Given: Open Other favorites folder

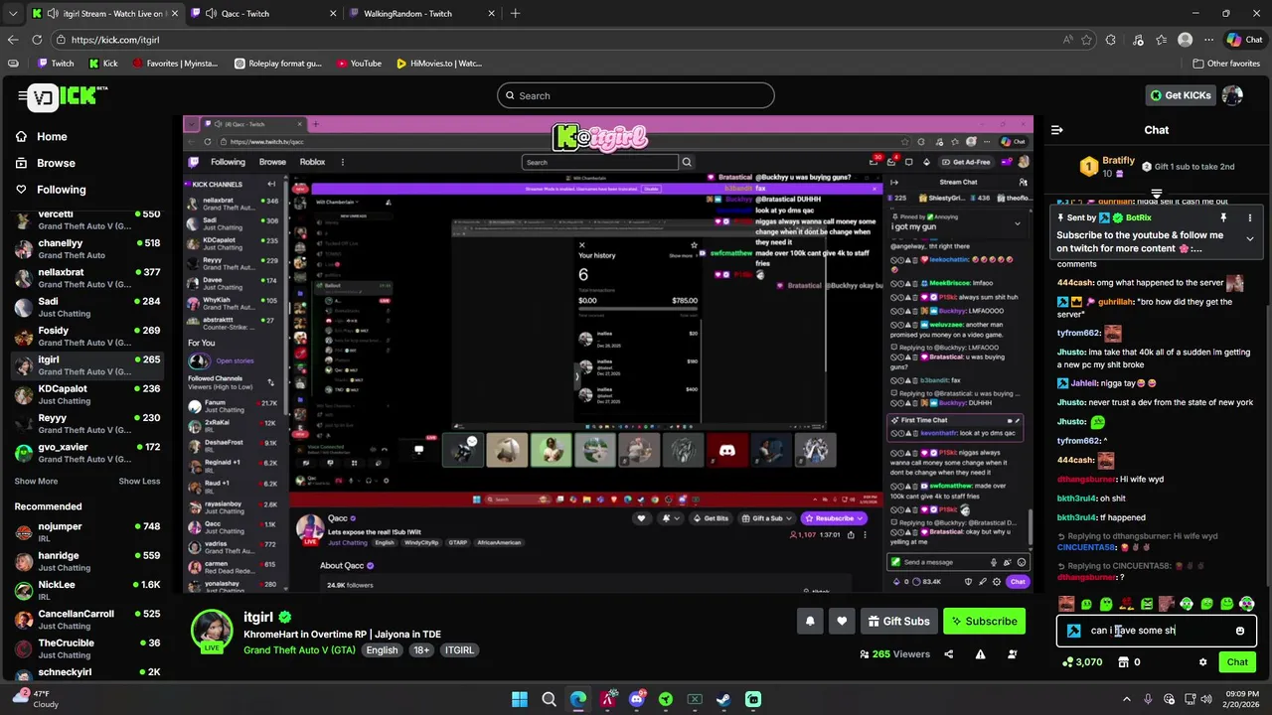Looking at the screenshot, I should click(1226, 64).
